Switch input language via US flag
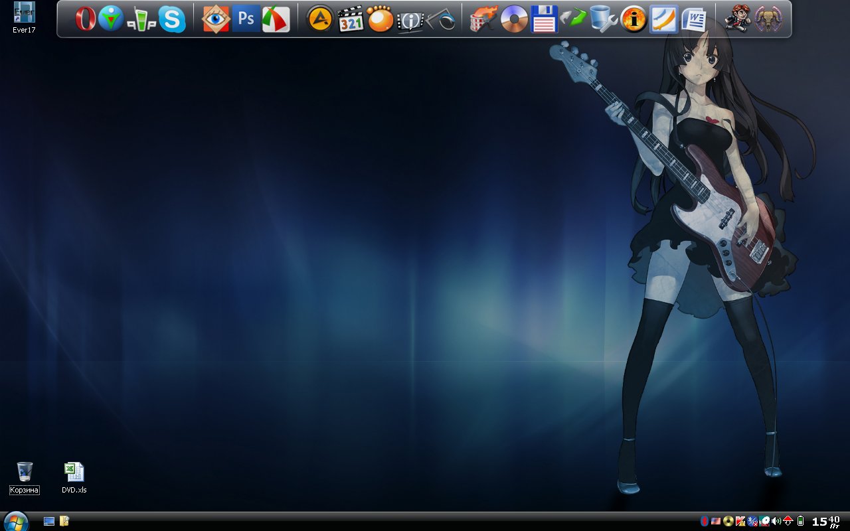 (x=716, y=521)
